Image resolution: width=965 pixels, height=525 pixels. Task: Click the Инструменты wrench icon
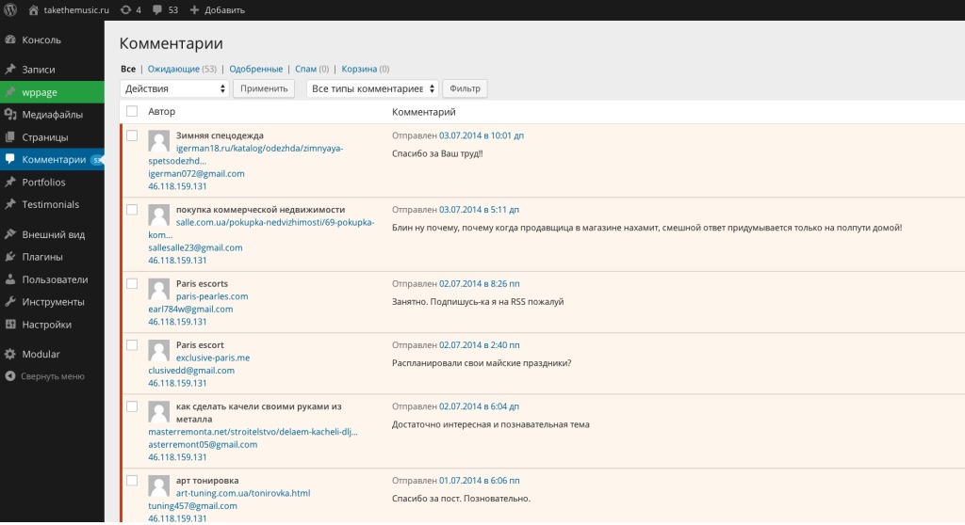click(10, 302)
